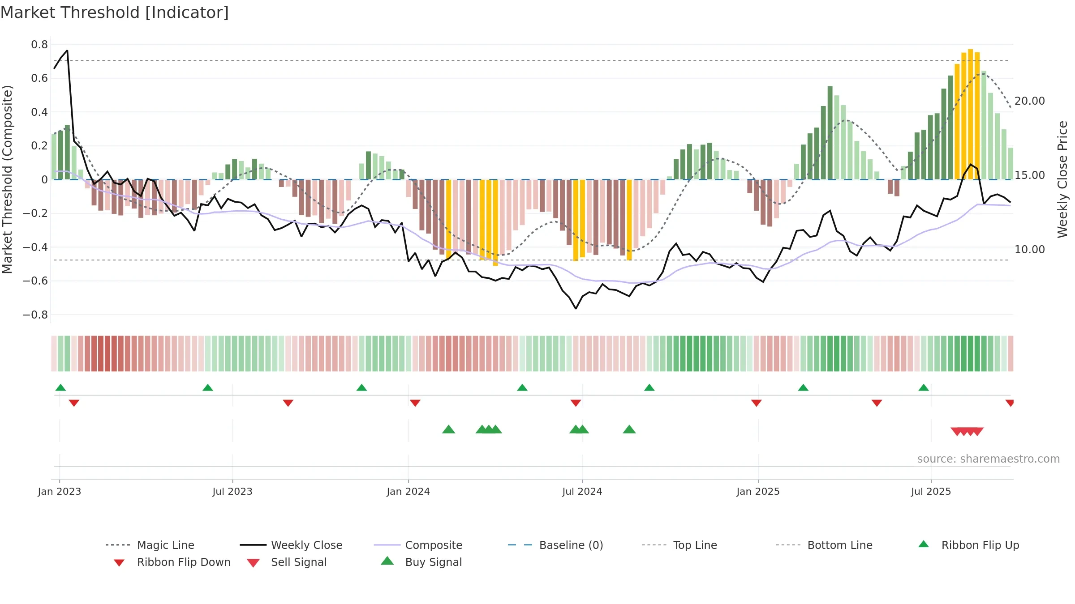Click the last Ribbon Flip Down marker at chart end
This screenshot has height=604, width=1075.
tap(1010, 403)
